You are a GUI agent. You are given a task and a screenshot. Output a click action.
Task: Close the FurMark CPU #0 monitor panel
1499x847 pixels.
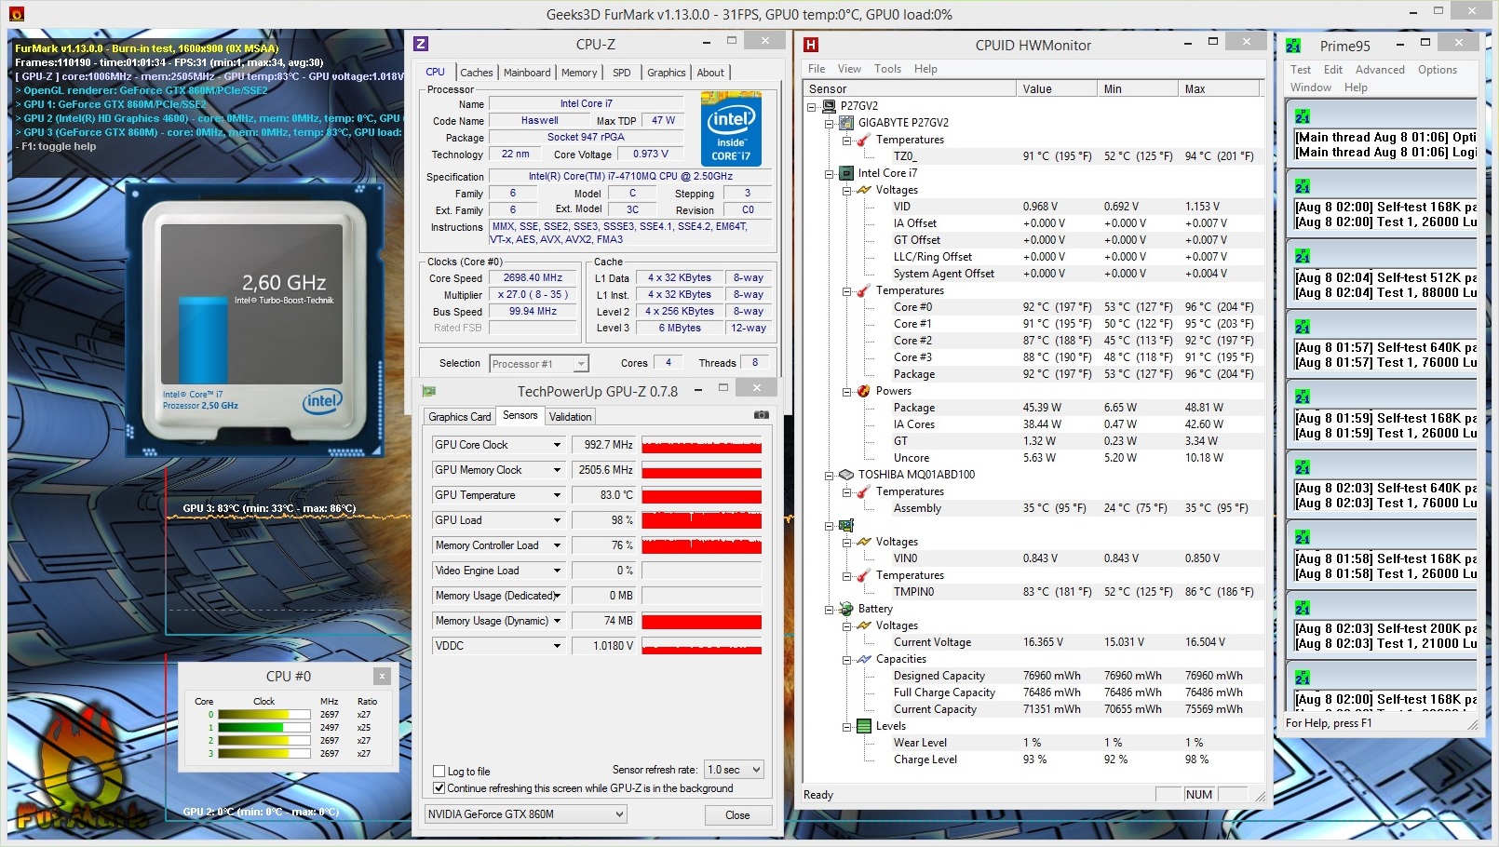pos(382,676)
